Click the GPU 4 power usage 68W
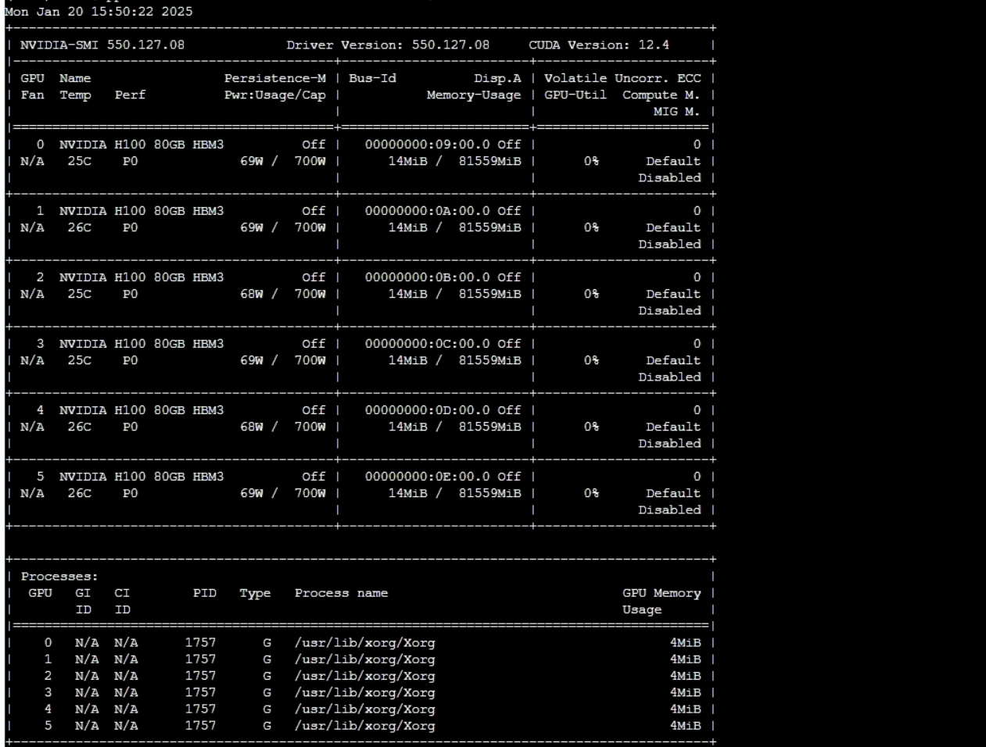 252,427
